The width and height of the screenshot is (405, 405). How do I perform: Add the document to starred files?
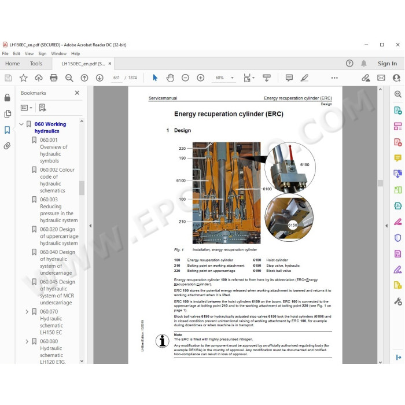pyautogui.click(x=23, y=78)
